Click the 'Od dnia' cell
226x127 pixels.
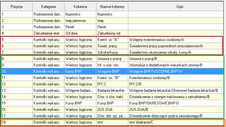tap(80, 33)
